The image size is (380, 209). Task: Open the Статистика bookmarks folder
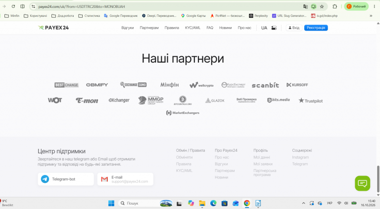tap(89, 16)
